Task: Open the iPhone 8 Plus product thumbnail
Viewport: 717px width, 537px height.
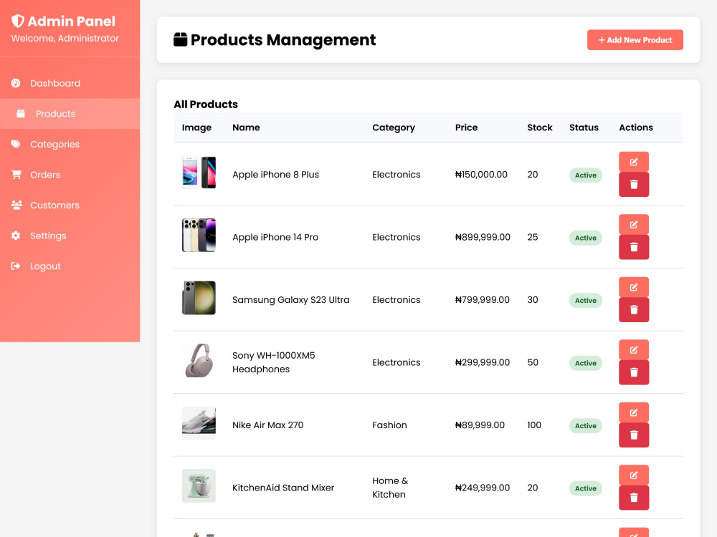Action: (x=199, y=173)
